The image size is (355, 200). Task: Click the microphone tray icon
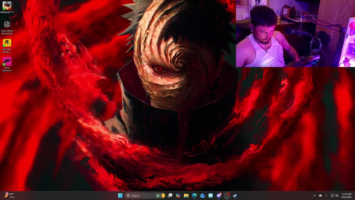click(326, 196)
